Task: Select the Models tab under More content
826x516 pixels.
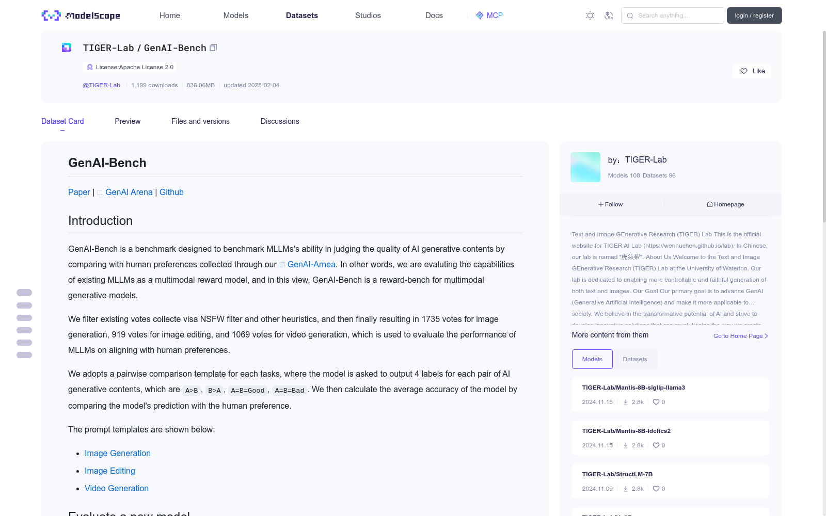Action: (592, 359)
